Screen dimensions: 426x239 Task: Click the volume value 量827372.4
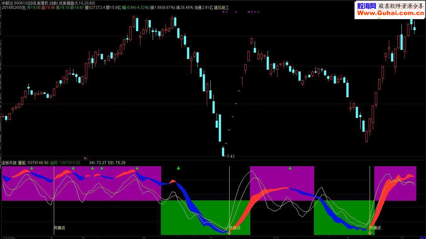click(95, 8)
